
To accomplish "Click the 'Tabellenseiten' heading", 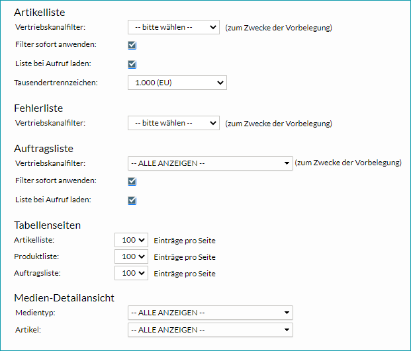I will (48, 225).
